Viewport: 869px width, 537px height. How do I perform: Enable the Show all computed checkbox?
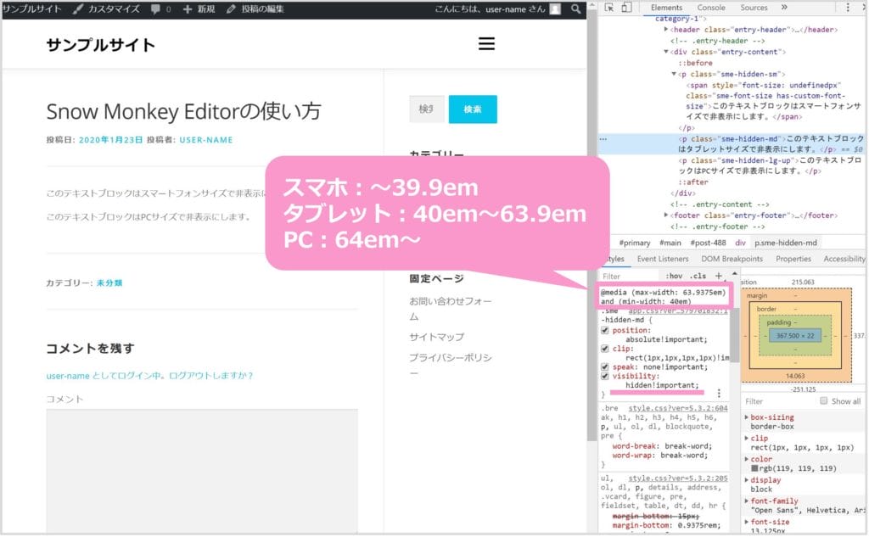pyautogui.click(x=823, y=401)
